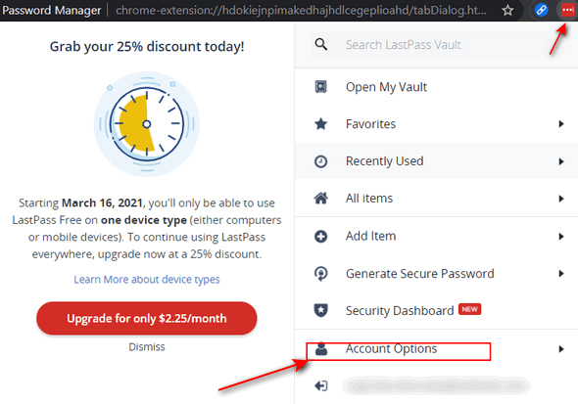Focus the Search LastPass Vault field
578x404 pixels.
[437, 45]
